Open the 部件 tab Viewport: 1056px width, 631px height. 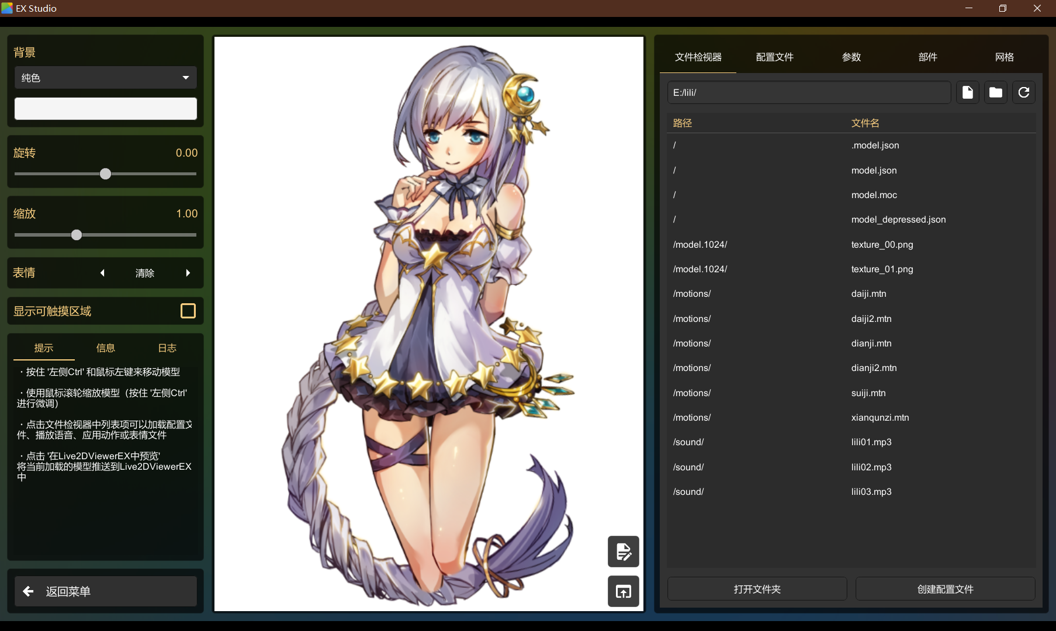[927, 57]
